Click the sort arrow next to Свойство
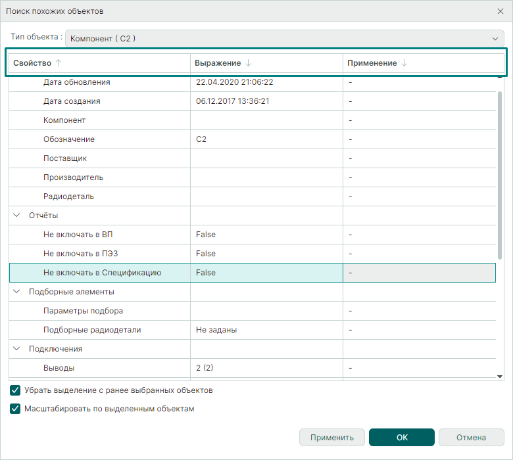Screen dimensions: 513x460 point(58,63)
